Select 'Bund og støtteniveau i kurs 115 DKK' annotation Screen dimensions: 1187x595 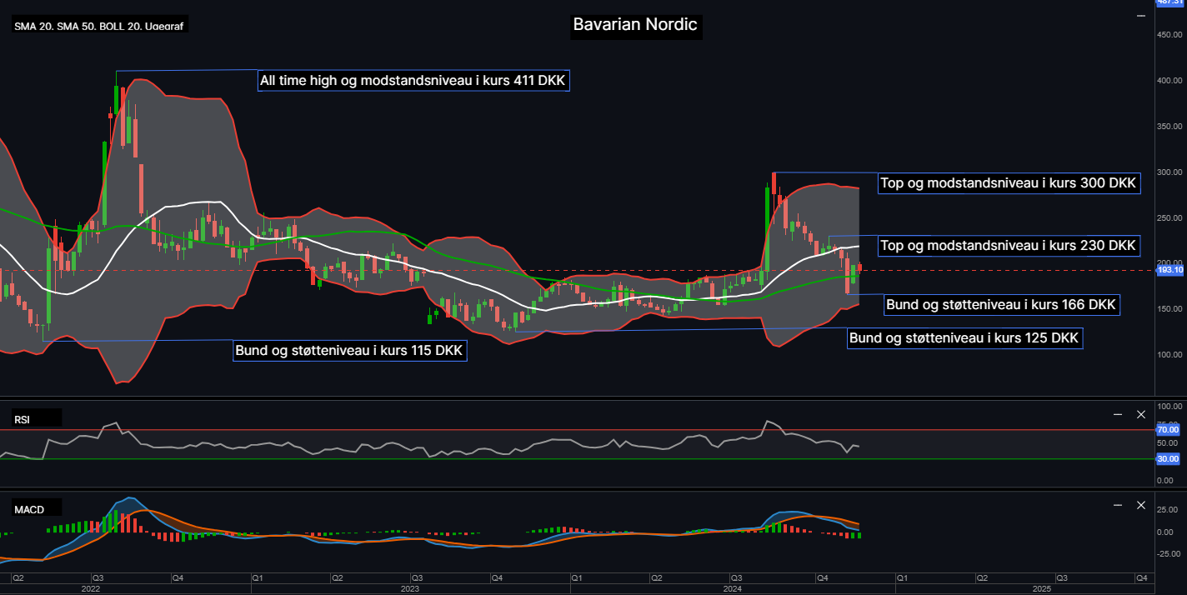[x=349, y=350]
